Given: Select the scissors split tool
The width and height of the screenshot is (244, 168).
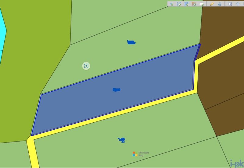Looking at the screenshot, I should [x=219, y=4].
